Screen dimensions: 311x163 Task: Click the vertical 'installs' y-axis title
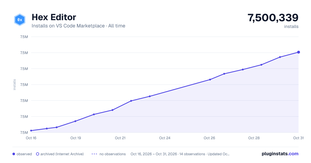(x=15, y=85)
